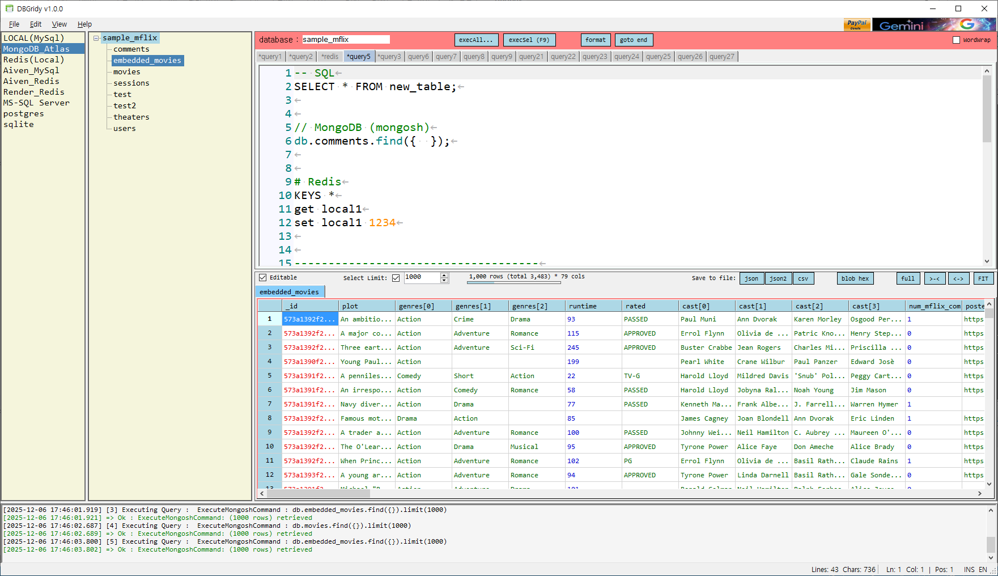Toggle the Editable checkbox off
Image resolution: width=998 pixels, height=576 pixels.
263,277
